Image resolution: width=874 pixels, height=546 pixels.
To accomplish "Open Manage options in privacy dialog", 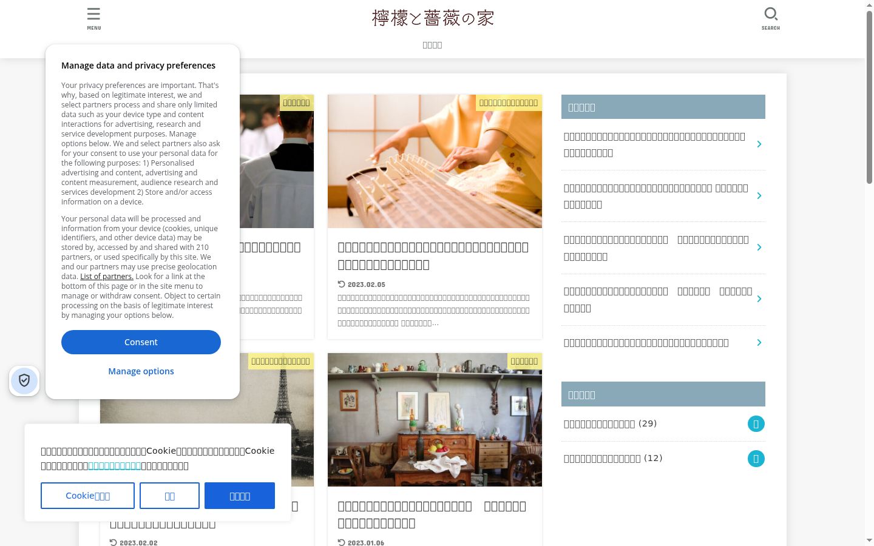I will pyautogui.click(x=141, y=371).
